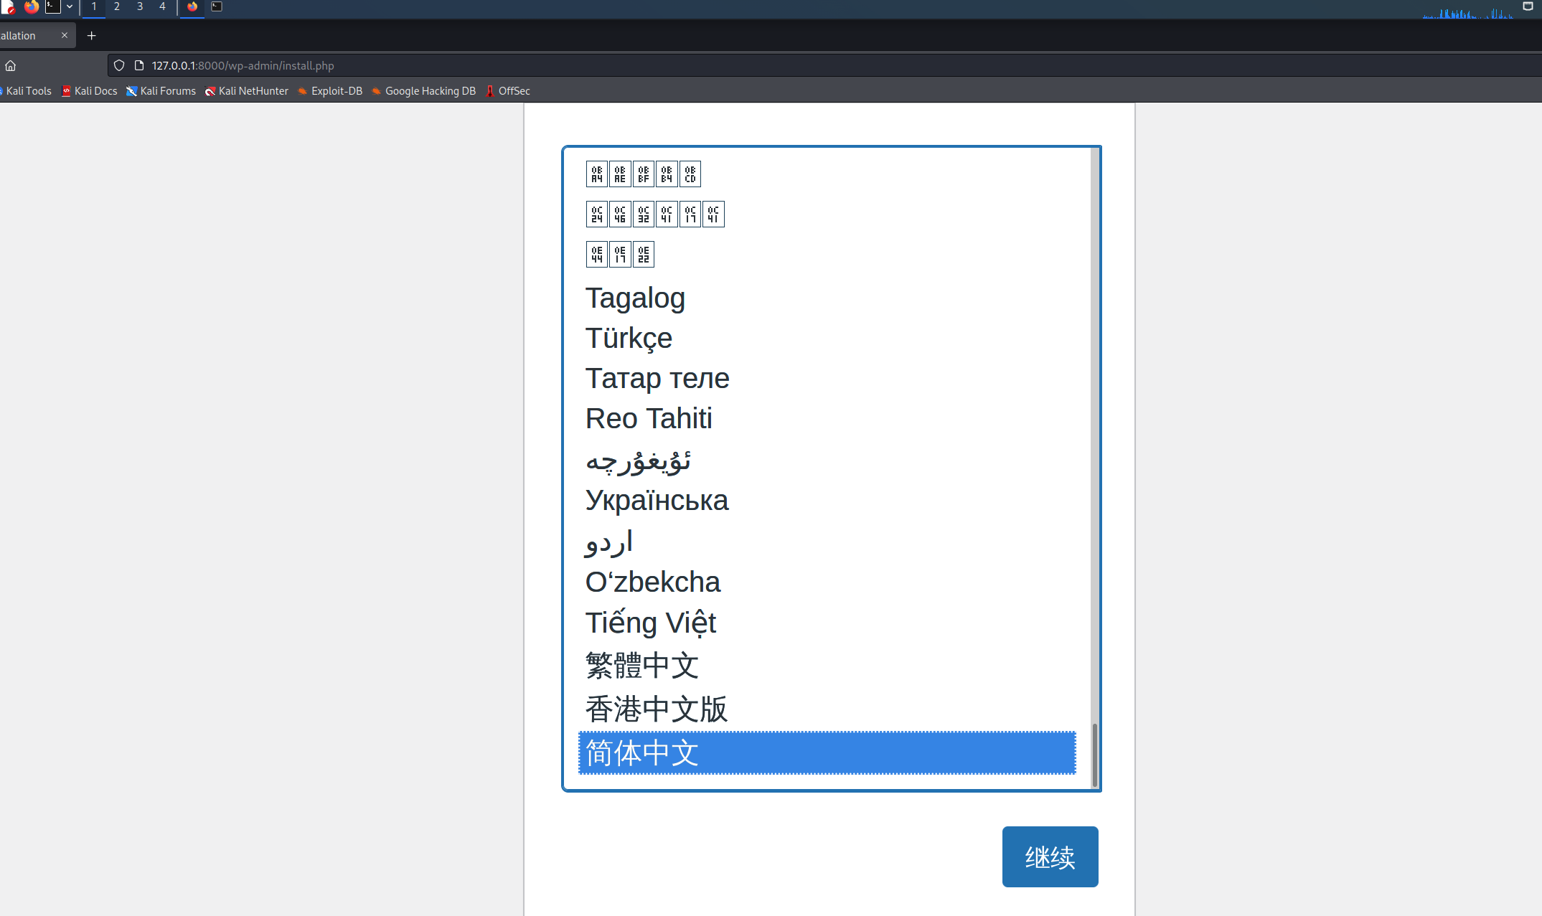Screen dimensions: 1542x916
Task: Open new tab with plus icon
Action: 91,35
